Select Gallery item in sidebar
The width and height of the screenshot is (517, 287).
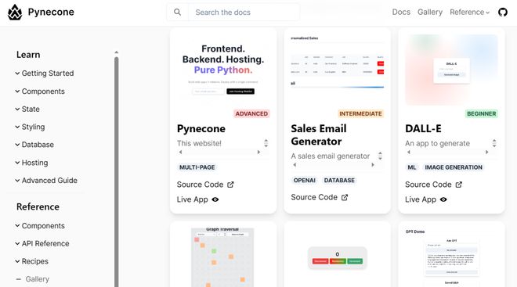(x=38, y=279)
